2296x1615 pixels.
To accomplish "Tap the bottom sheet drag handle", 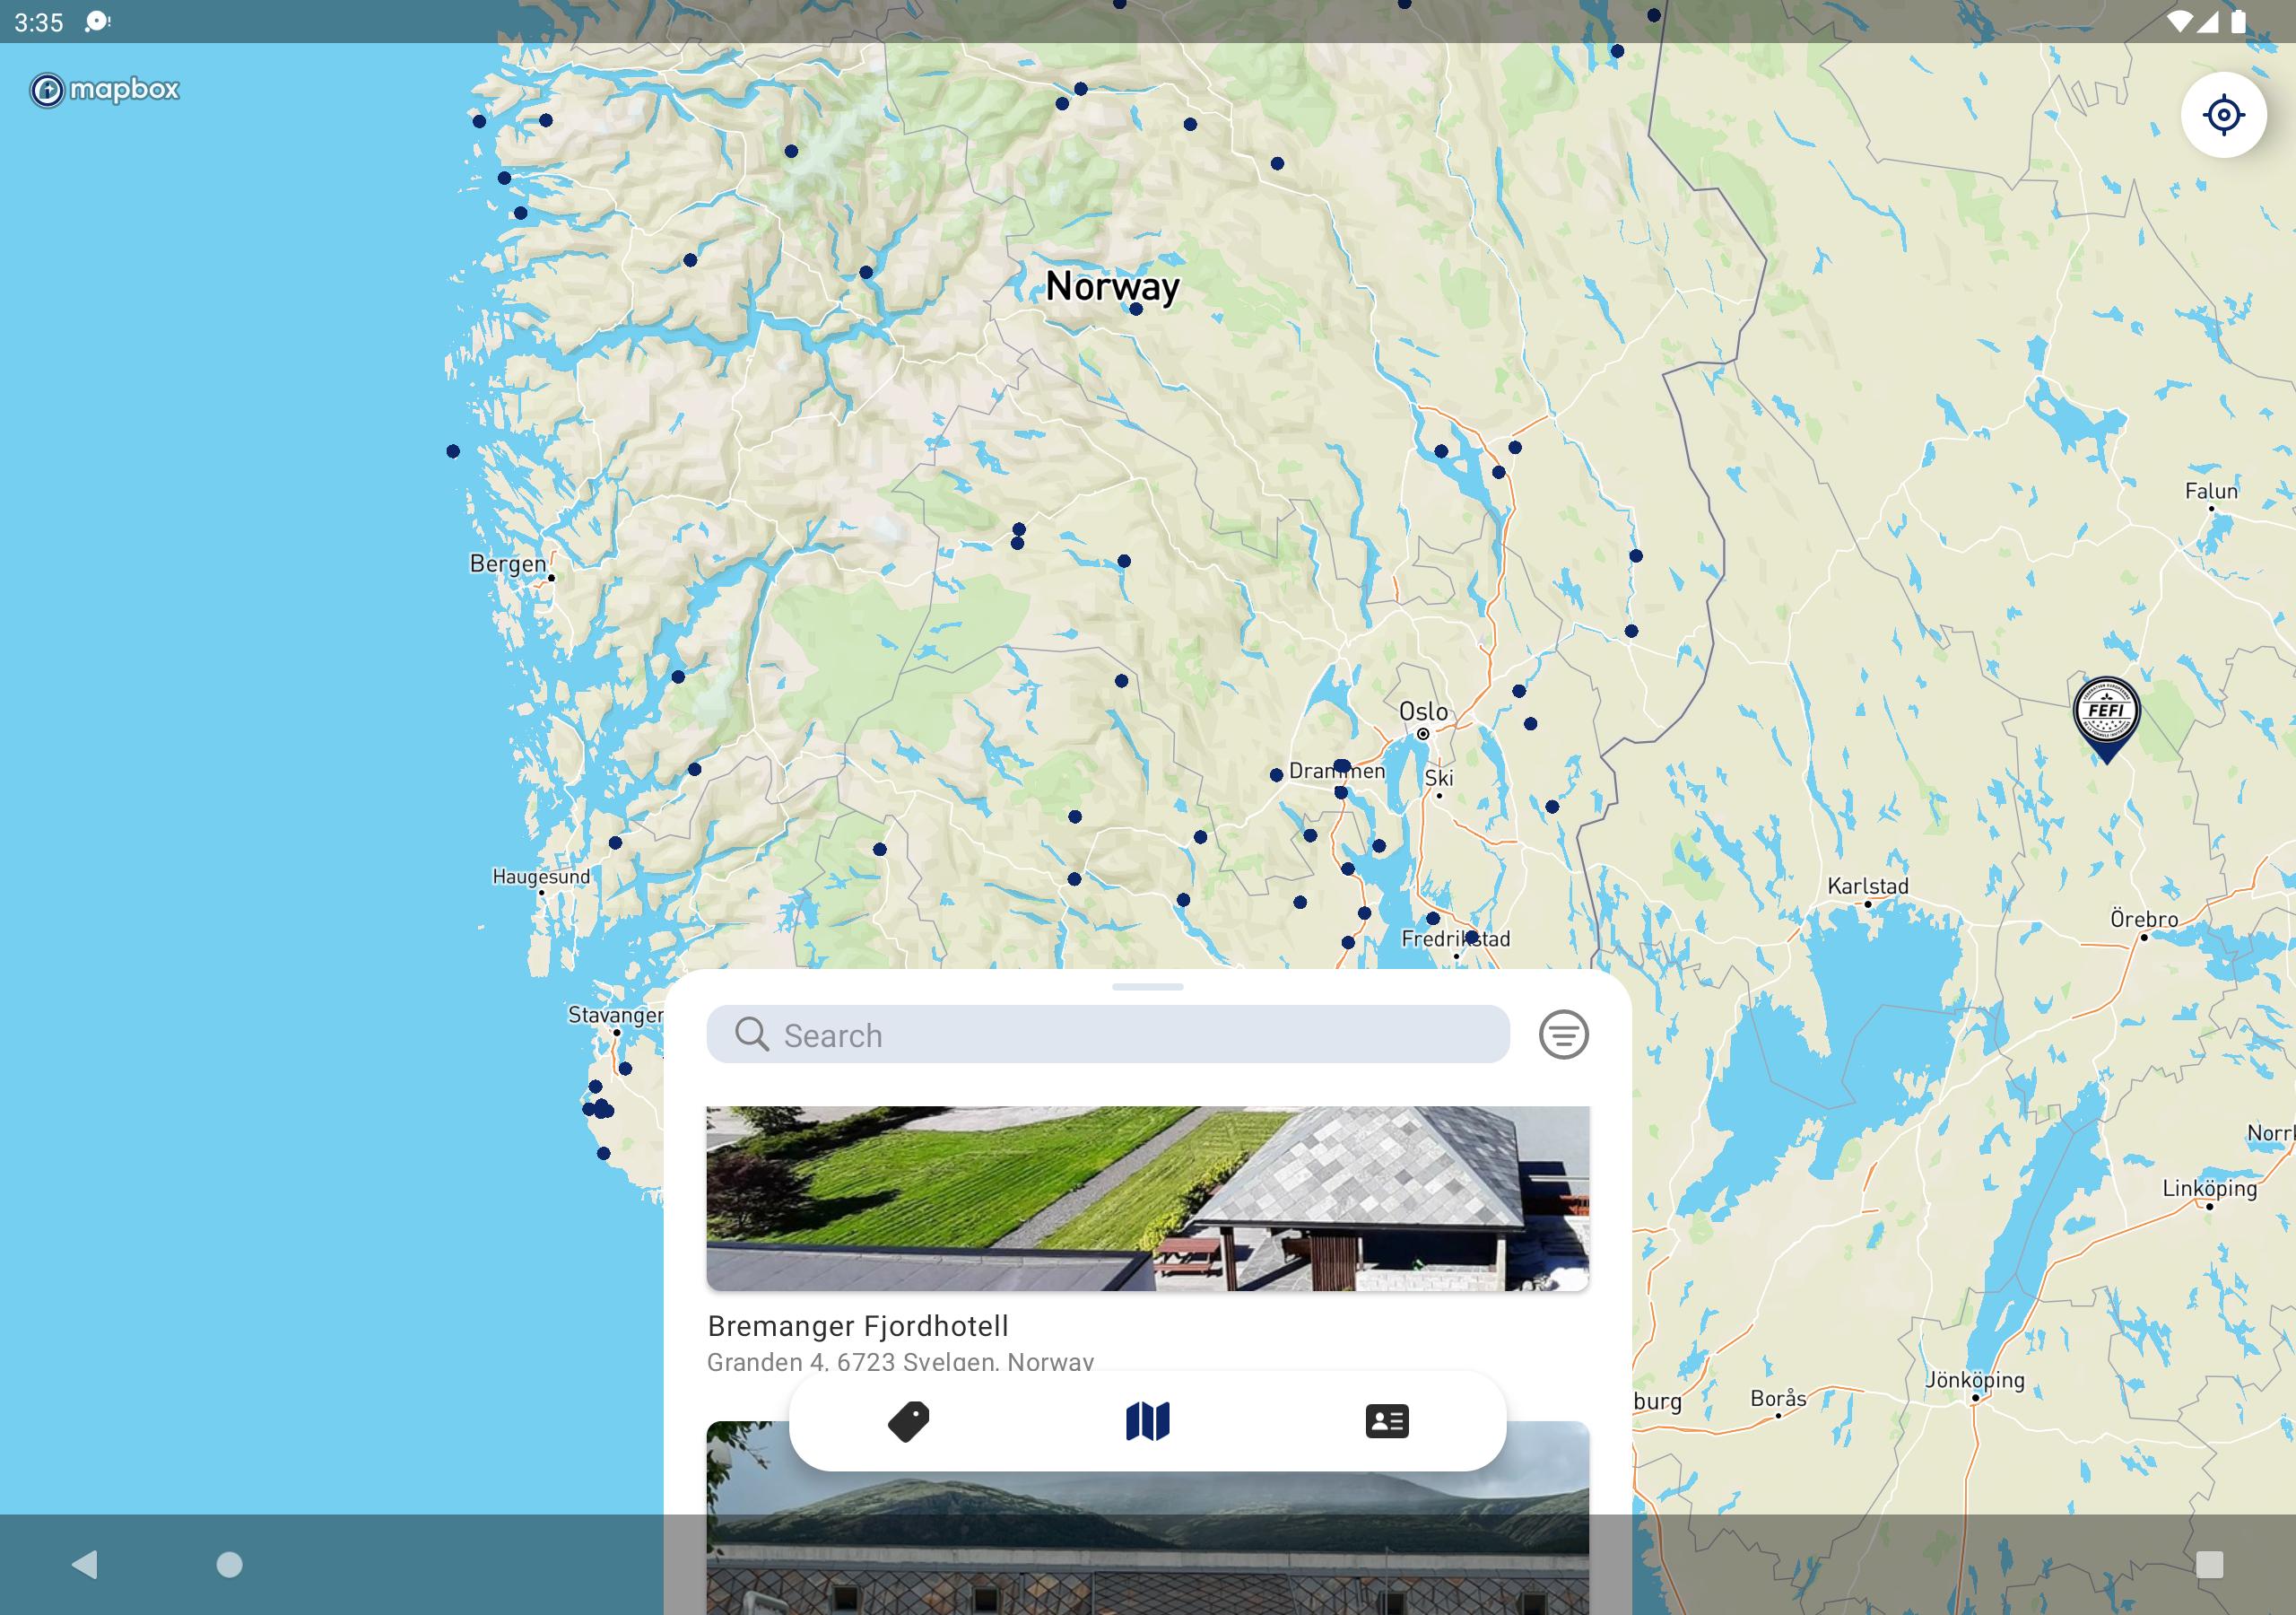I will tap(1147, 987).
